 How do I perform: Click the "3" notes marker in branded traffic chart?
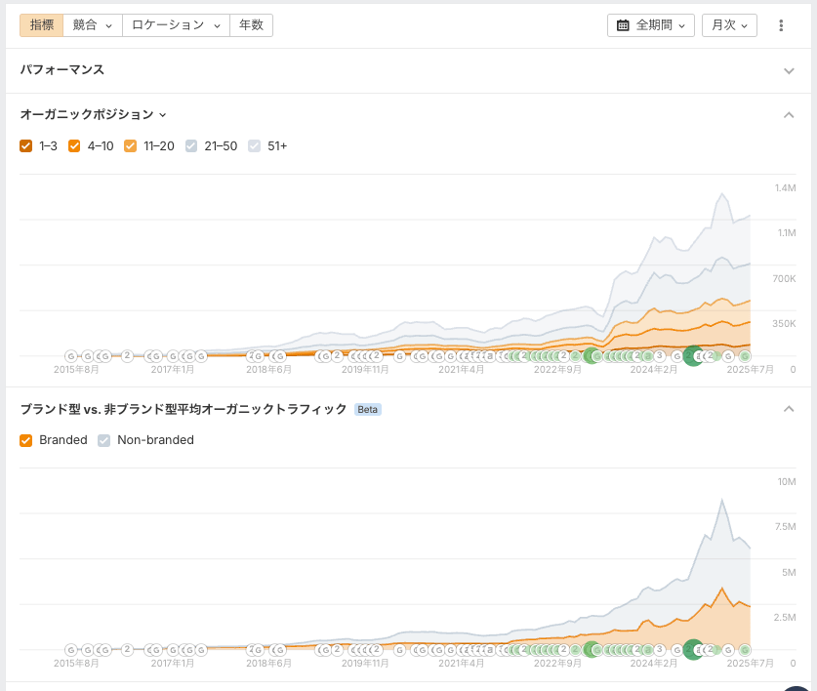tap(660, 649)
